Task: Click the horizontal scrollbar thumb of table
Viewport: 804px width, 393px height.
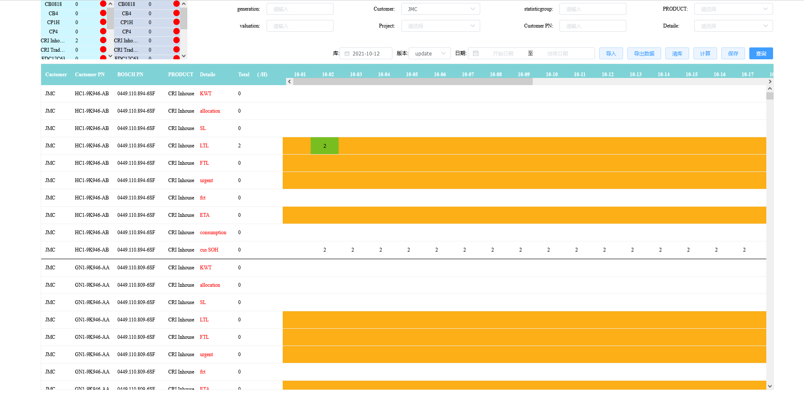Action: tap(413, 81)
